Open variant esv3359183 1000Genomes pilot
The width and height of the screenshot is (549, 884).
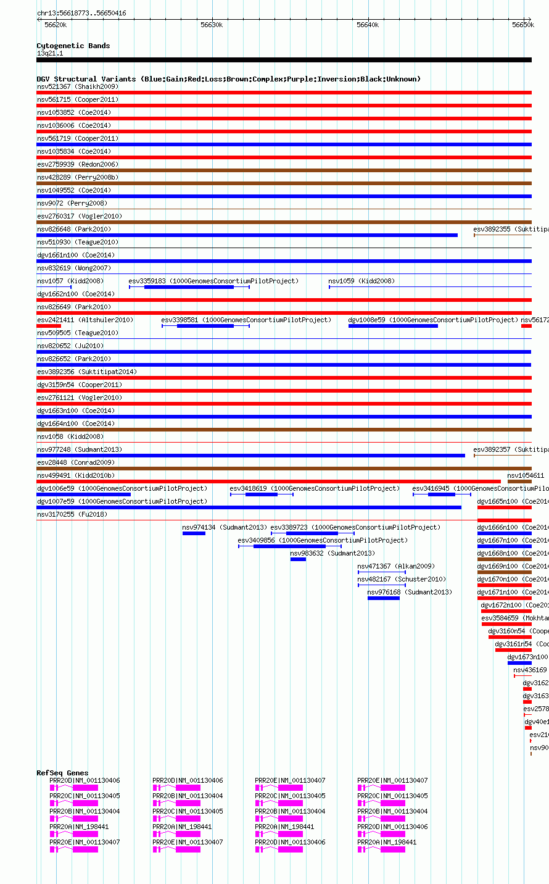click(x=213, y=281)
